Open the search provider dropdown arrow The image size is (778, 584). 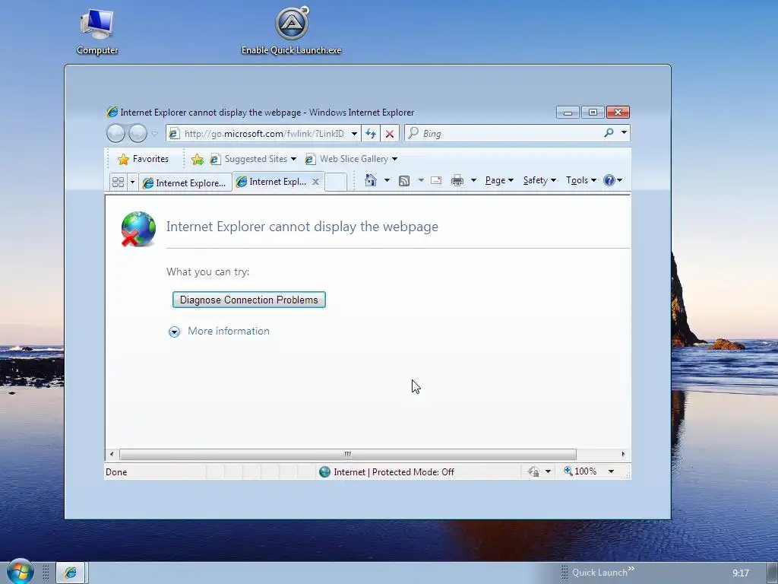(624, 132)
